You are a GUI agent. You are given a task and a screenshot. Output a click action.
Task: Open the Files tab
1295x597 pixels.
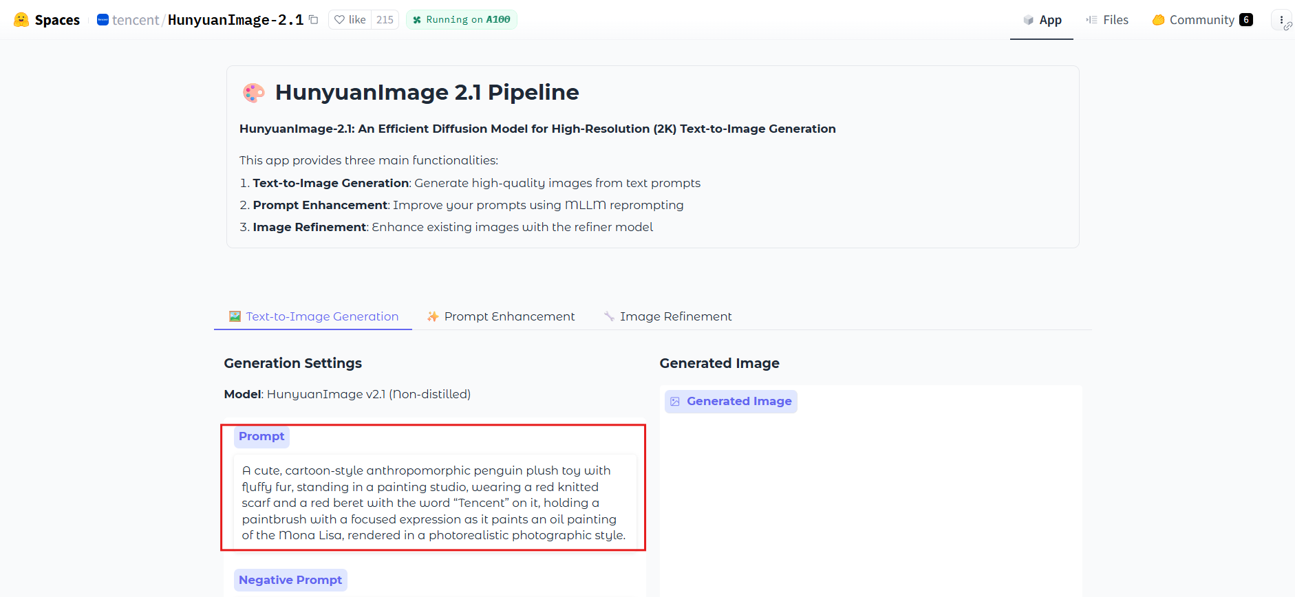click(1107, 20)
